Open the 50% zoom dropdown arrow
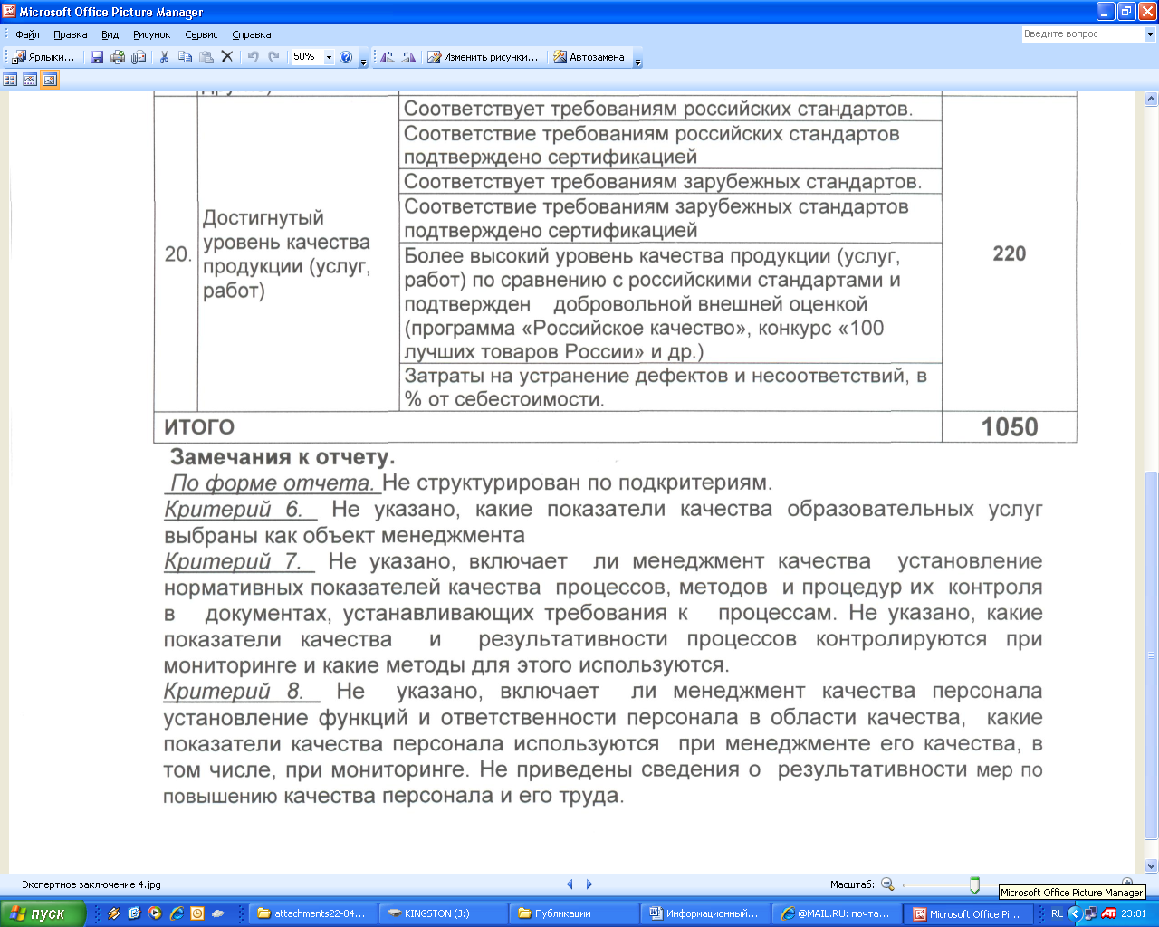The height and width of the screenshot is (927, 1159). pos(329,57)
